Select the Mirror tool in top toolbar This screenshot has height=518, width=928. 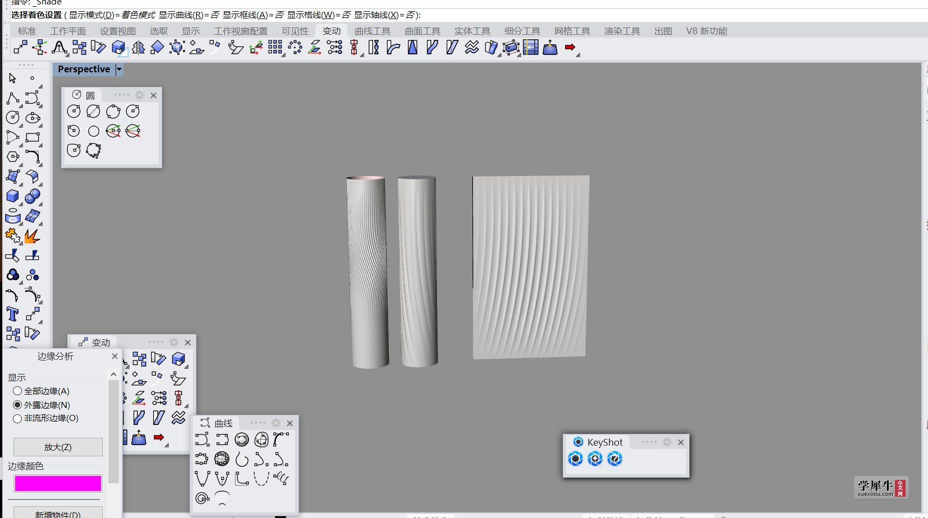click(x=138, y=48)
